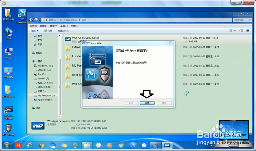Screen dimensions: 256x151
Task: Toggle the preview pane icon
Action: (241, 31)
